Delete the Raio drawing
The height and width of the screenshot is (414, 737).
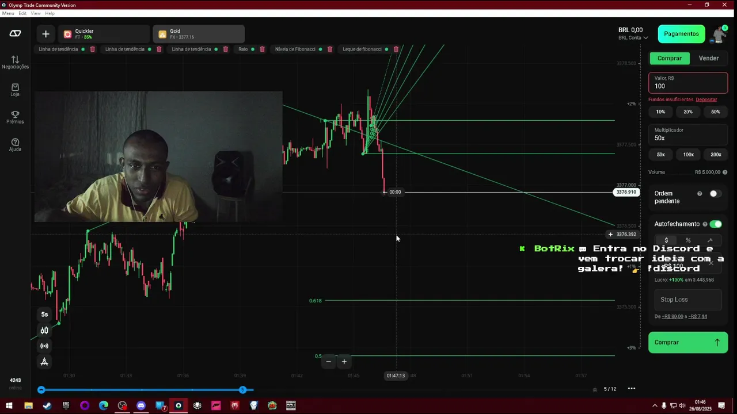[x=262, y=49]
